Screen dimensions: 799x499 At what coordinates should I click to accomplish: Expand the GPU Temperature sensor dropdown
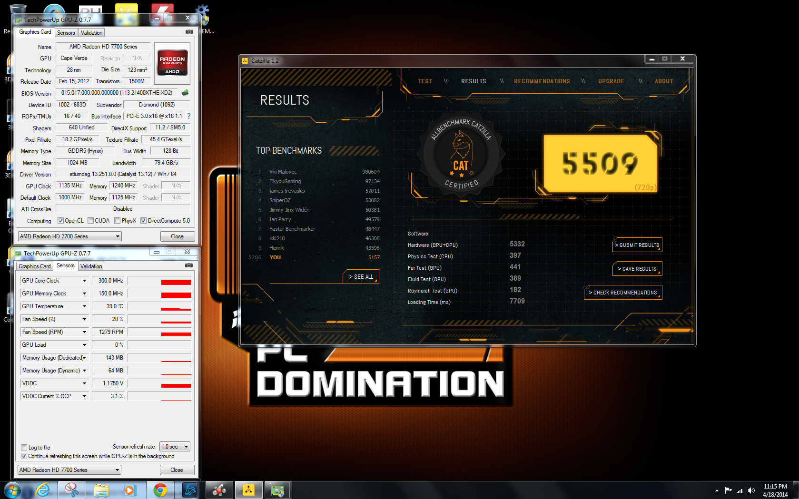tap(84, 306)
